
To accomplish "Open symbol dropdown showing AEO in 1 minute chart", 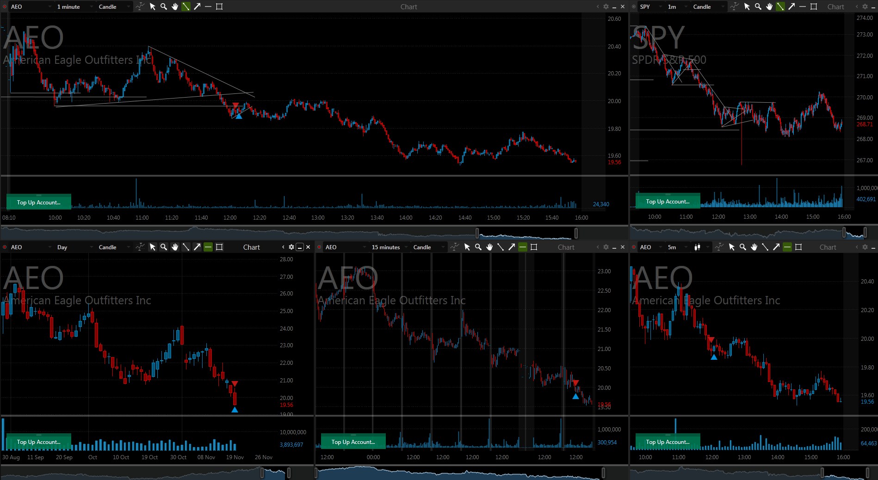I will 31,6.
